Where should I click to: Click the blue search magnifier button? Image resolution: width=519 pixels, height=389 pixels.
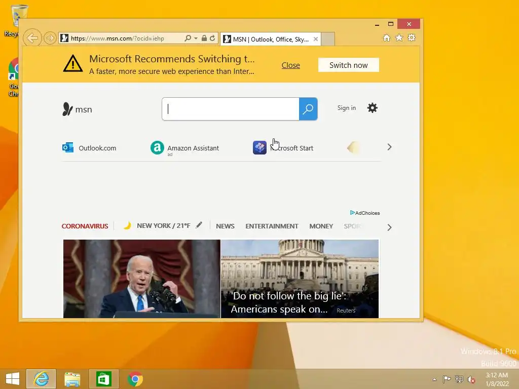[308, 109]
